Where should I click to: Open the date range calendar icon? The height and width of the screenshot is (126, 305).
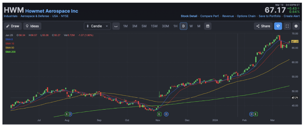click(208, 26)
